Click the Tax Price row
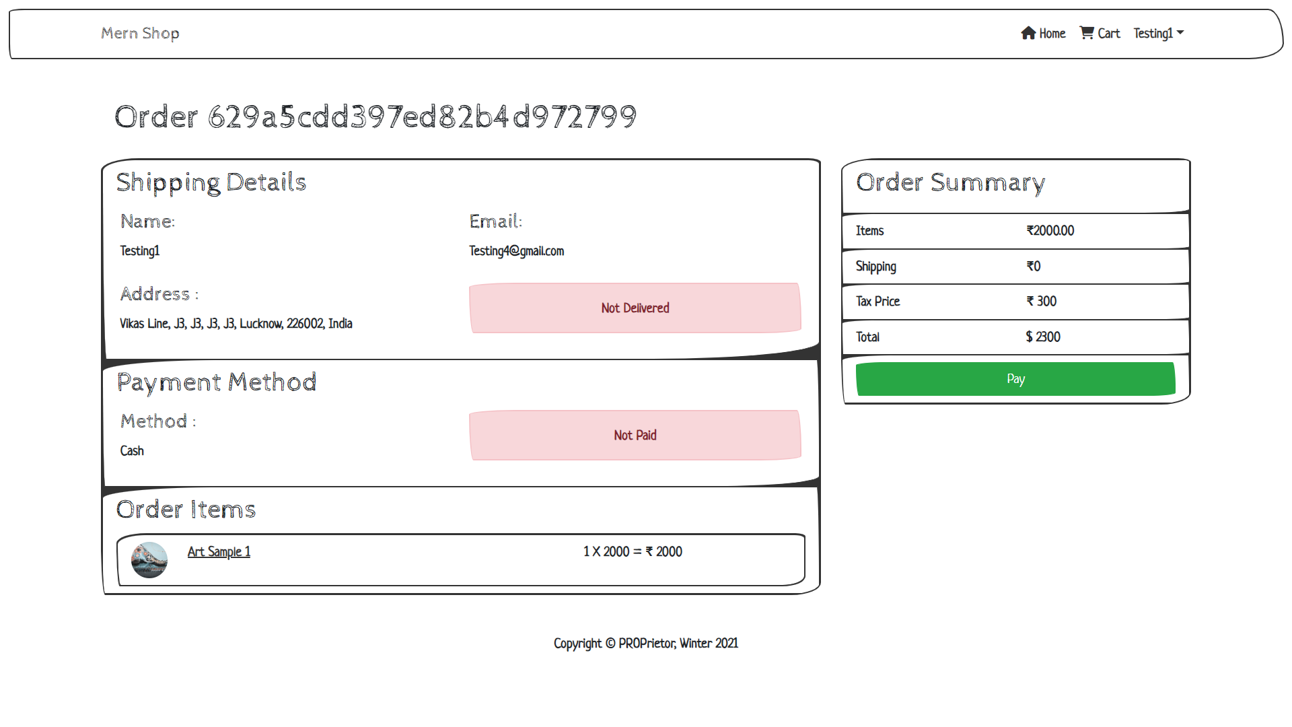Viewport: 1292px width, 727px height. pos(1015,301)
